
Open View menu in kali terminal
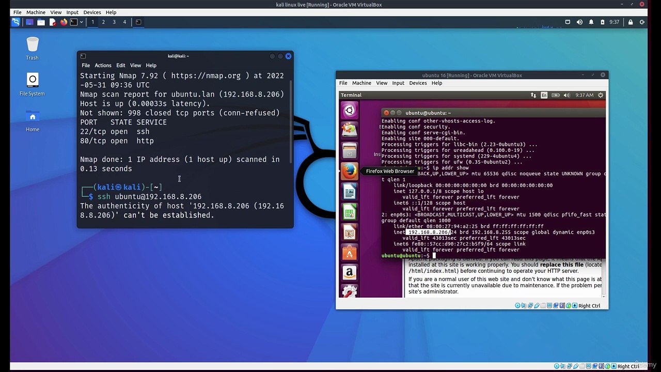[135, 66]
